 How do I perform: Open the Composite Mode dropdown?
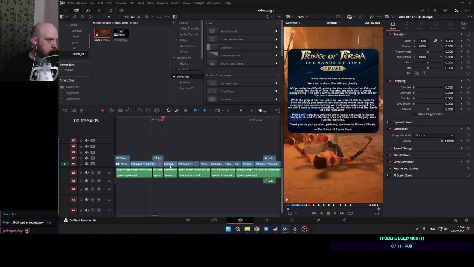coord(434,135)
